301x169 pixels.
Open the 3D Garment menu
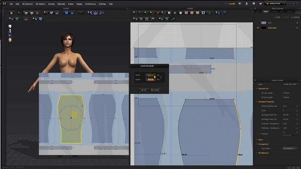(27, 4)
